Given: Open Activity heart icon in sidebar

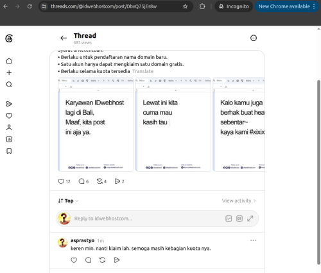Looking at the screenshot, I should point(9,116).
